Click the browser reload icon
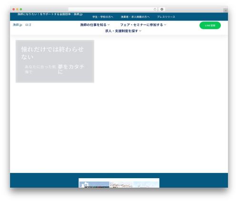This screenshot has height=202, width=238. (155, 10)
